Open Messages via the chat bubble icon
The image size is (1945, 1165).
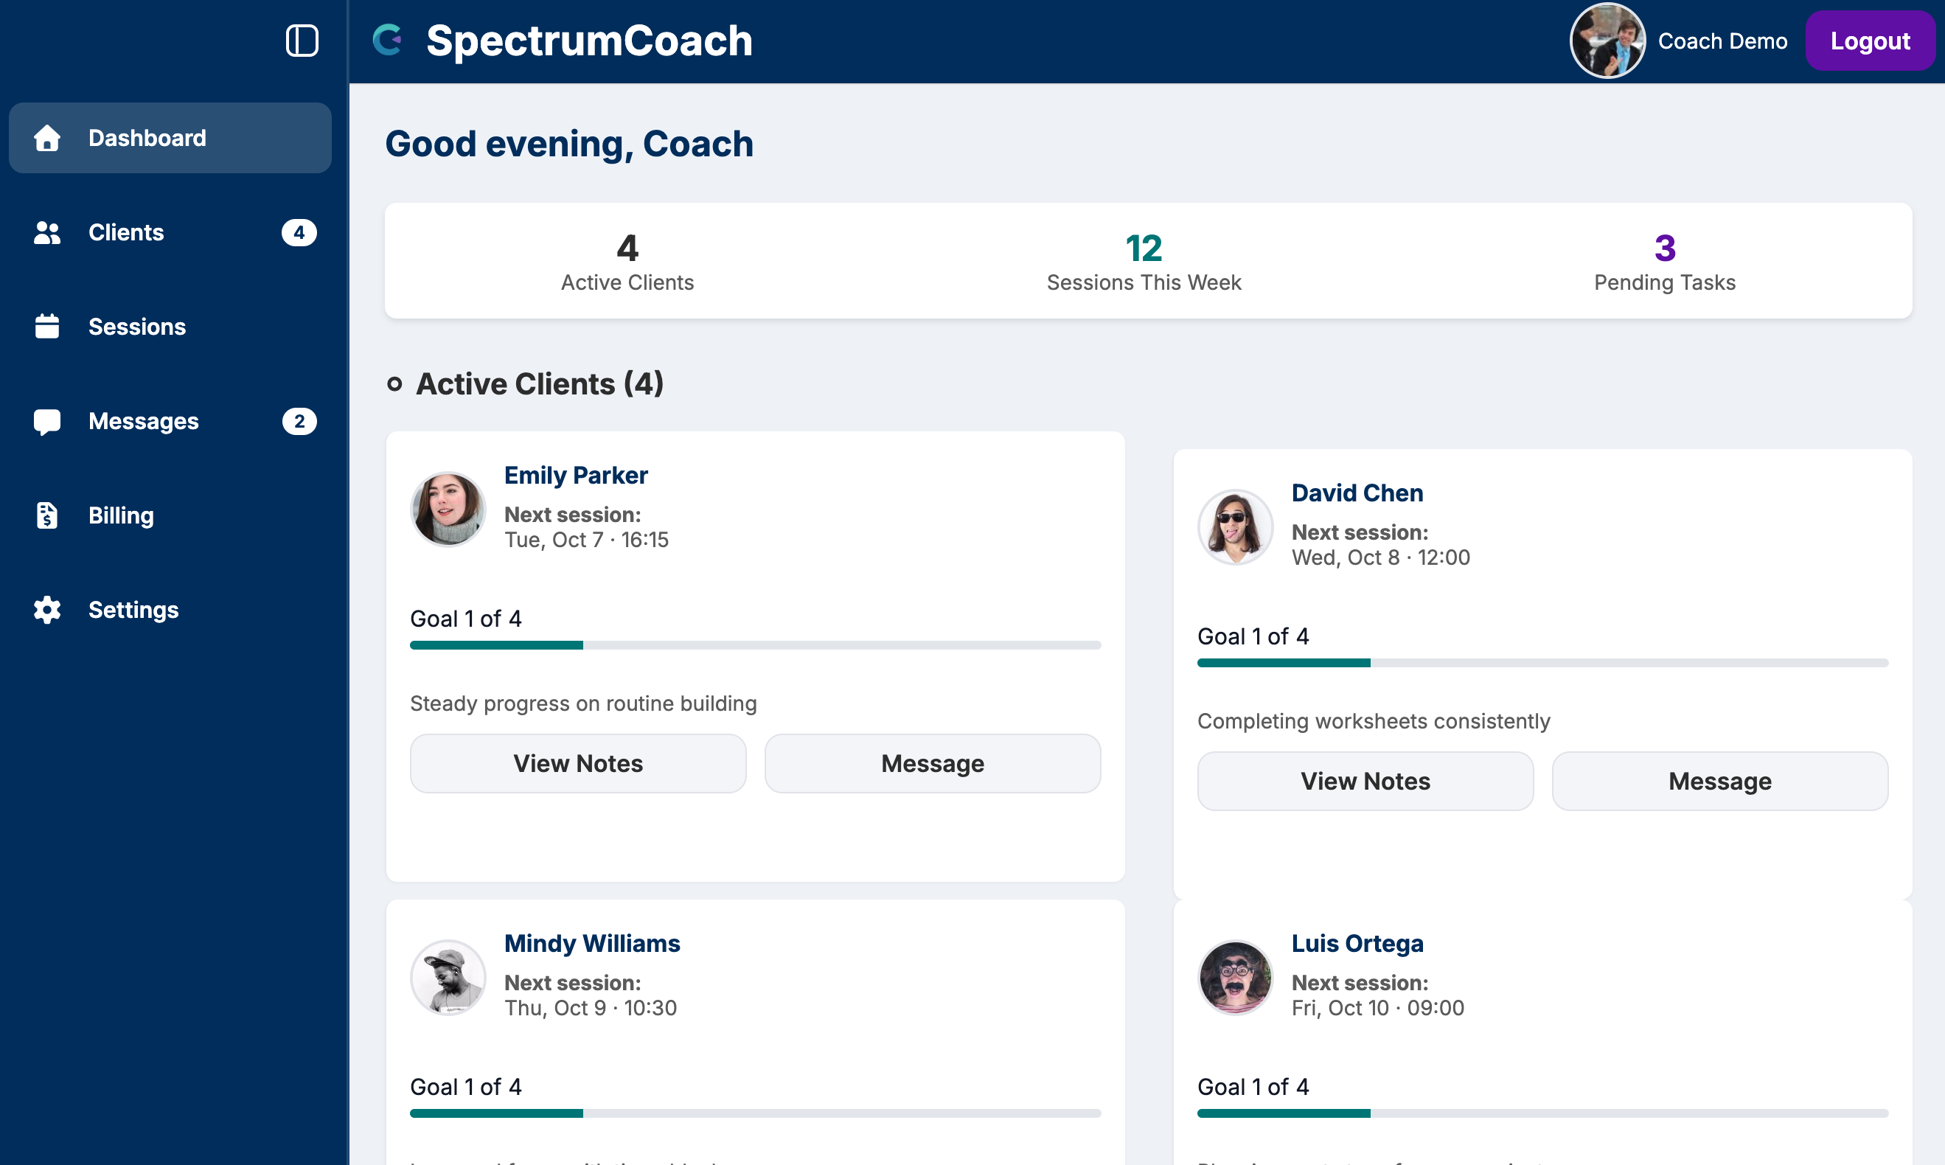tap(46, 422)
